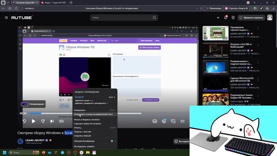277x156 pixels.
Task: Open the Windows Start menu
Action: (x=5, y=153)
